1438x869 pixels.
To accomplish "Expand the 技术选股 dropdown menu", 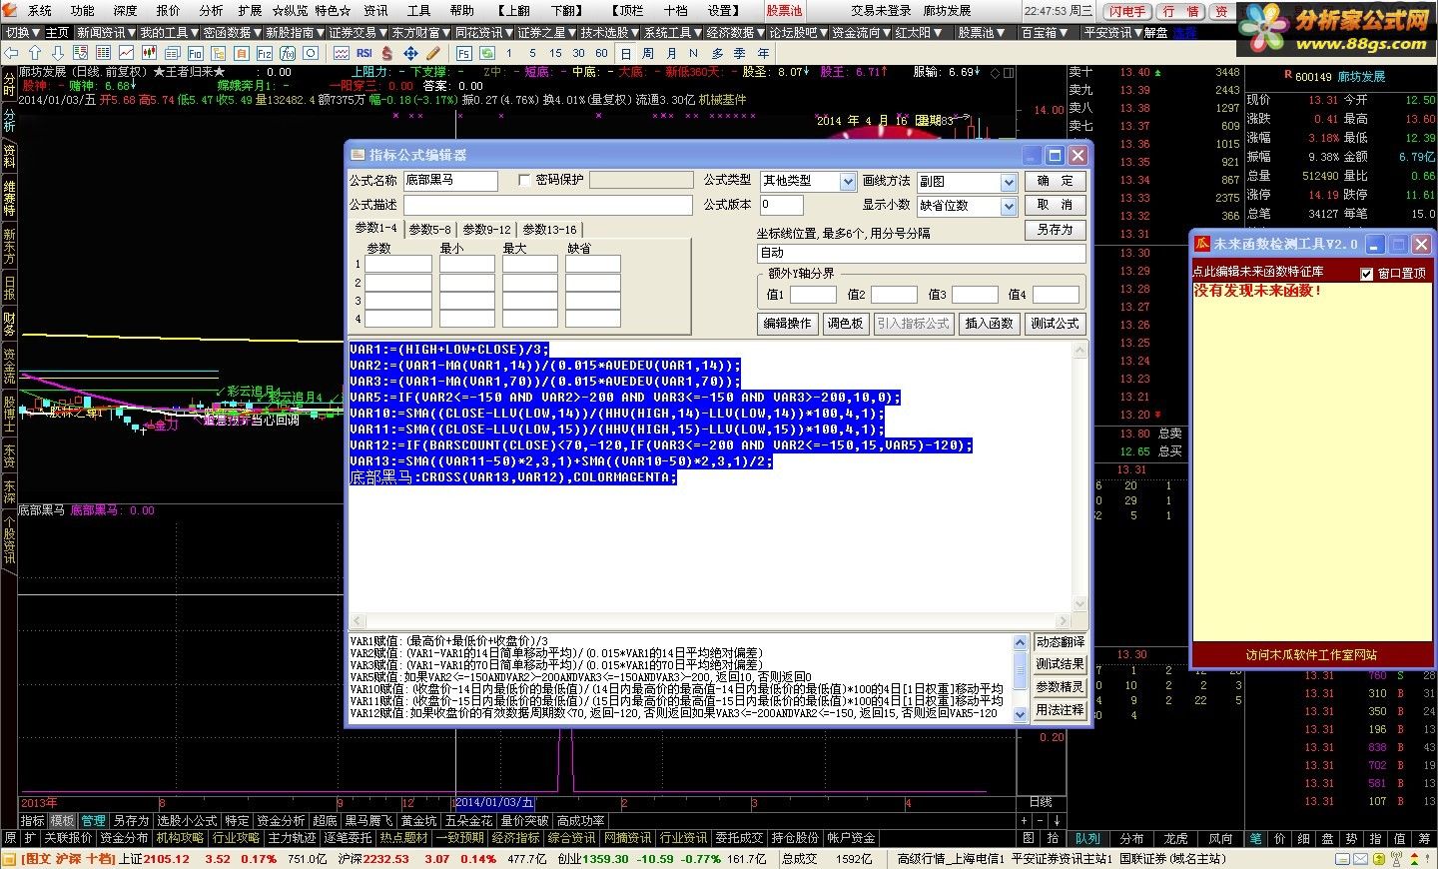I will (x=609, y=33).
